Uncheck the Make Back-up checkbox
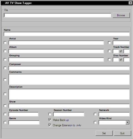Image resolution: width=133 pixels, height=139 pixels. 50,120
